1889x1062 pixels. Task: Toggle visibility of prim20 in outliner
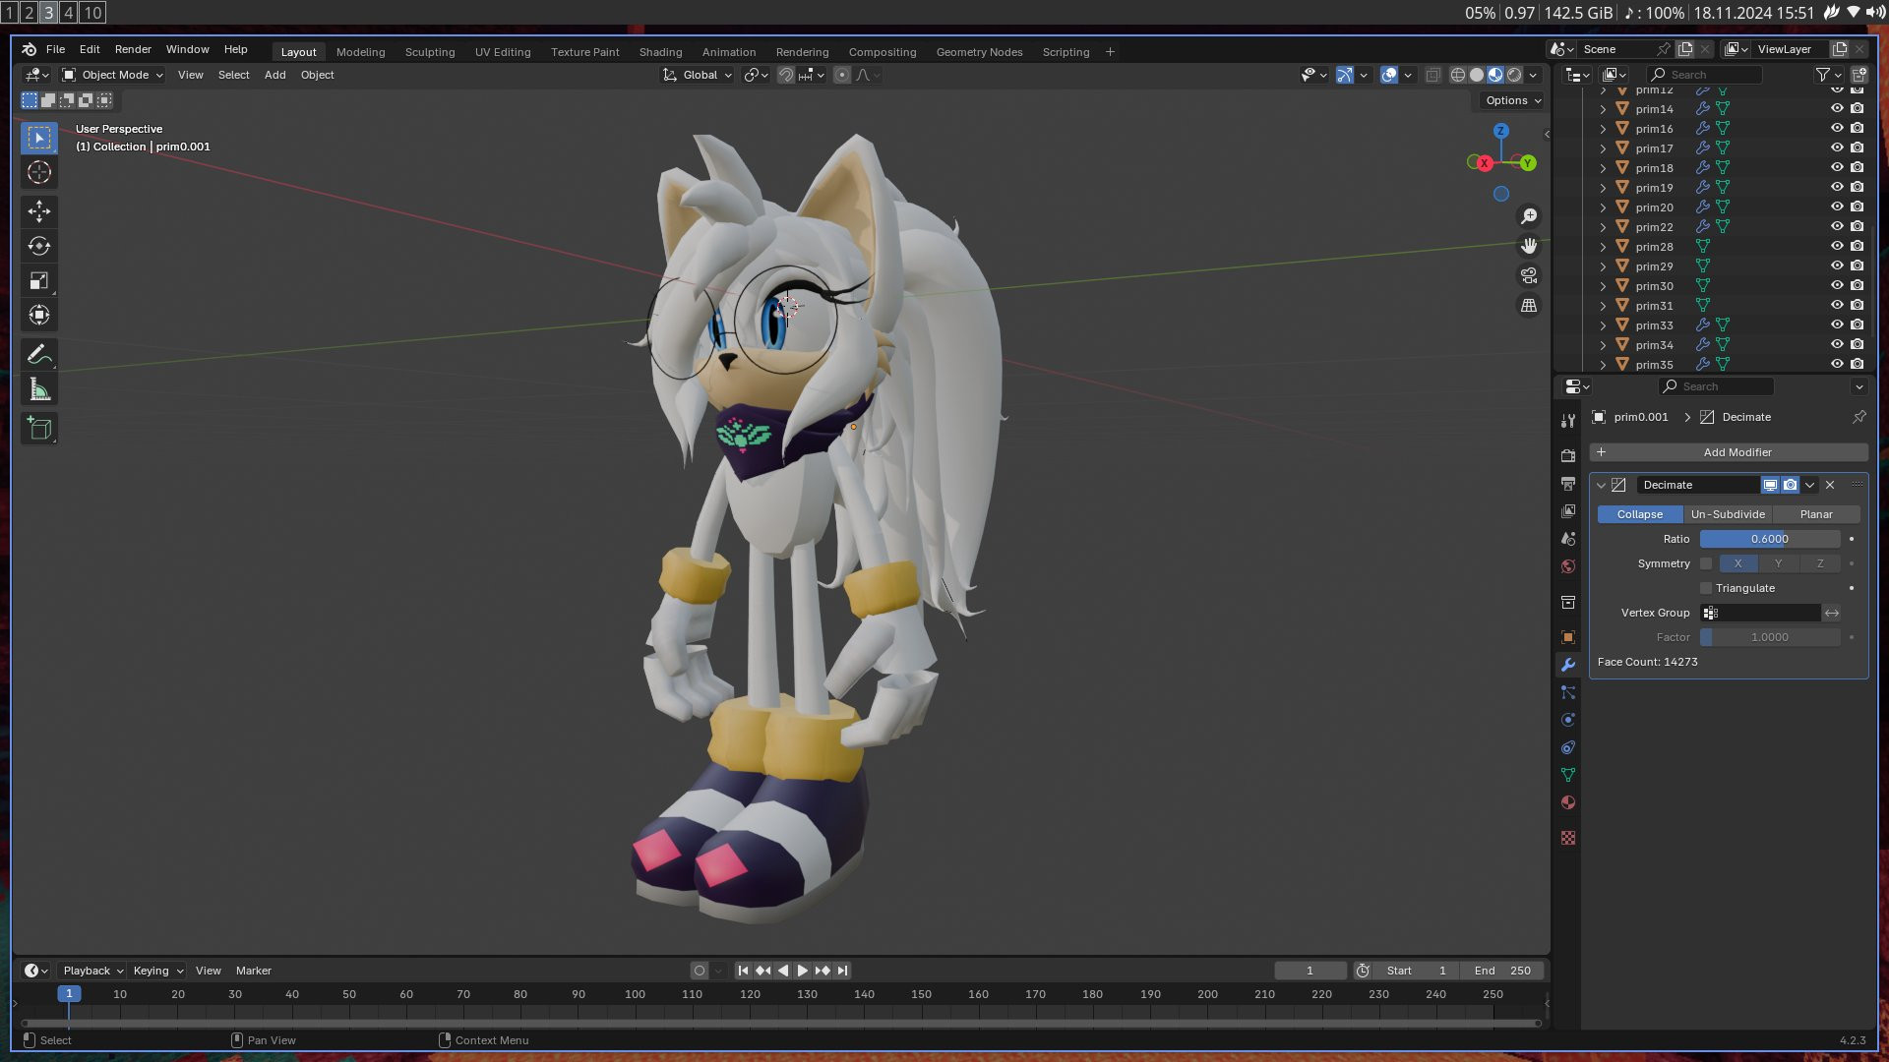1836,207
